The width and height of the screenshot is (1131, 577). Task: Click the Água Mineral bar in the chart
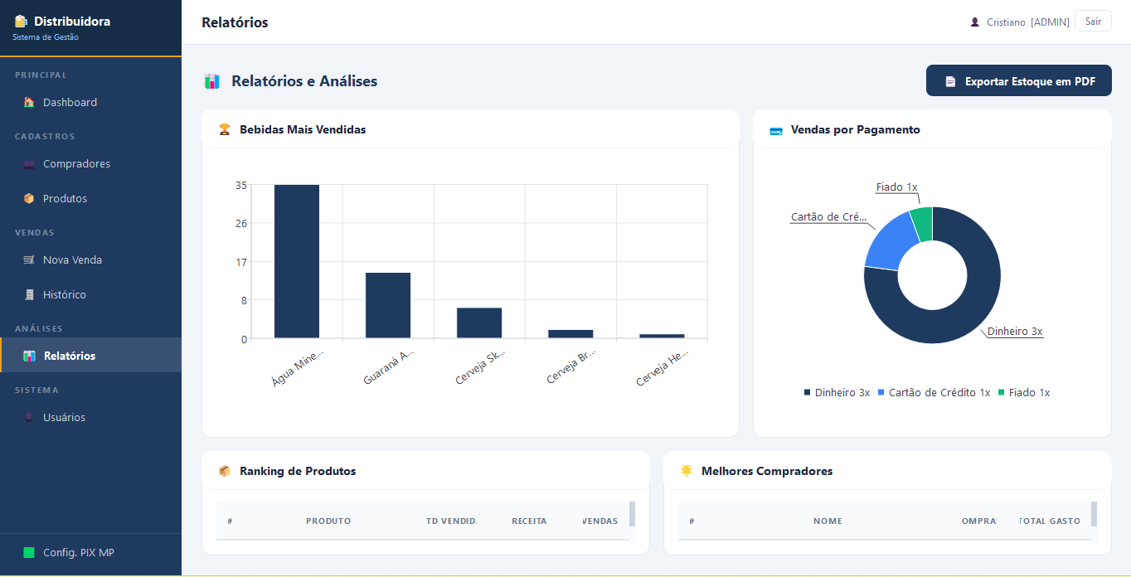coord(297,261)
